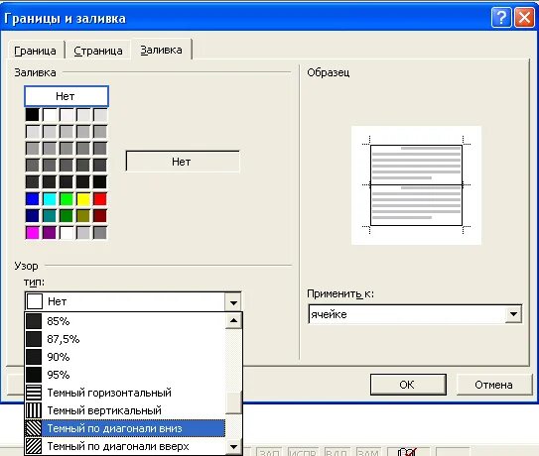Choose the 95% pattern option
Image resolution: width=539 pixels, height=456 pixels.
tap(125, 375)
